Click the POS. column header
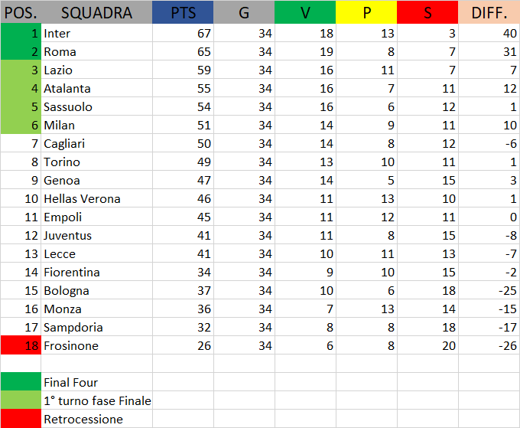The image size is (520, 428). tap(21, 13)
